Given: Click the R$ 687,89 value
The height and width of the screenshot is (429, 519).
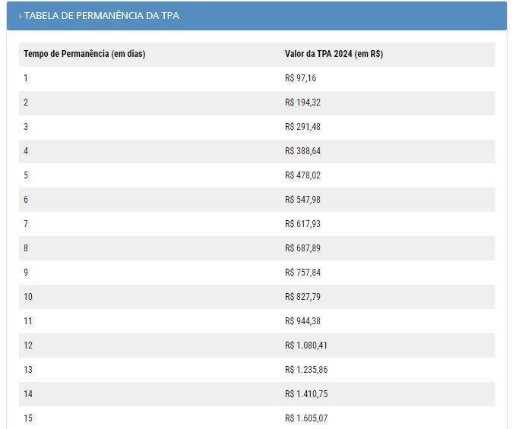Looking at the screenshot, I should (302, 248).
